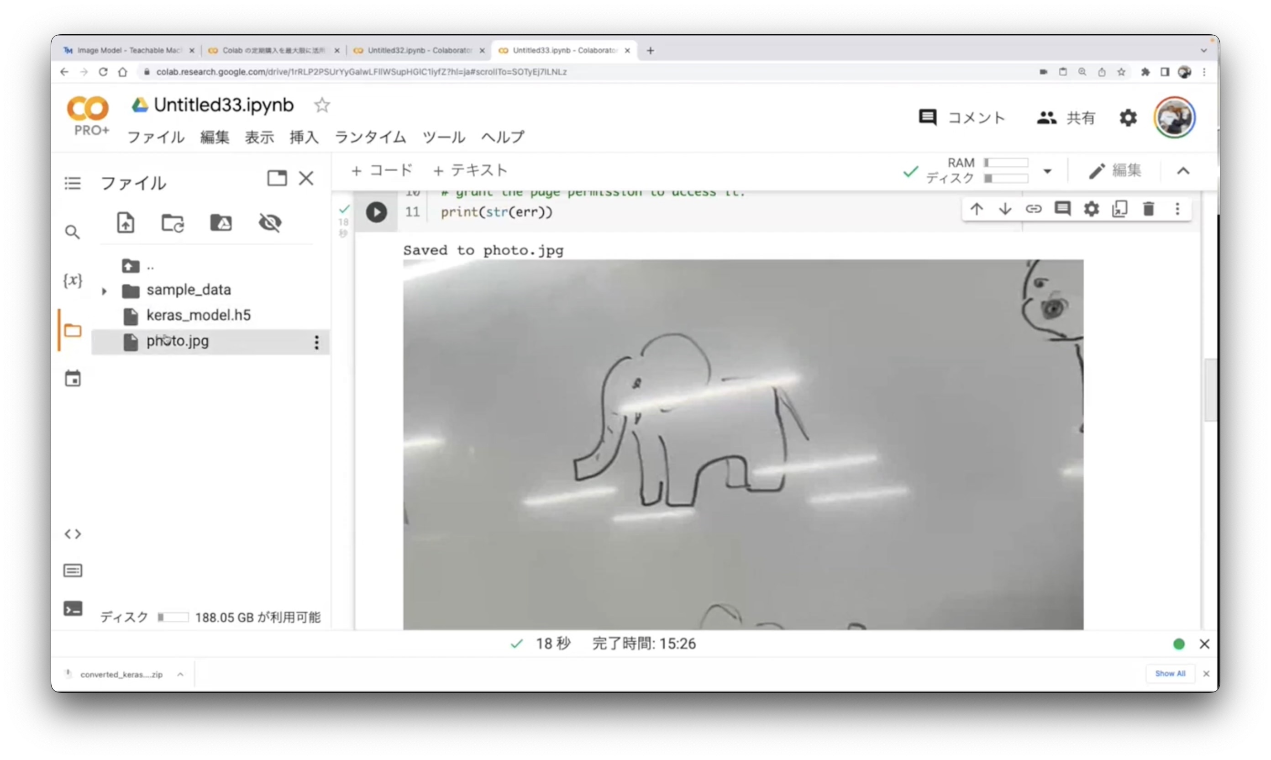Add a text cell with + テキスト
The height and width of the screenshot is (760, 1271).
click(x=470, y=170)
